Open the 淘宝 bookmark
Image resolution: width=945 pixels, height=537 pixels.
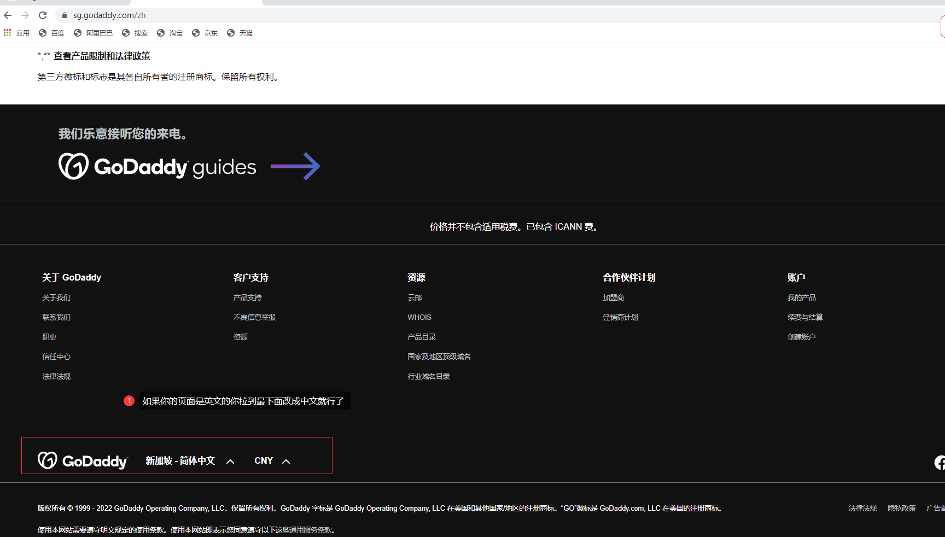coord(170,33)
